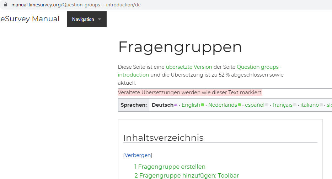Select español language version

pyautogui.click(x=255, y=105)
